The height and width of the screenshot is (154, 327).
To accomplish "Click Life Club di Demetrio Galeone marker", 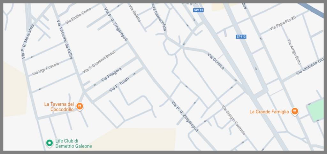I will point(49,143).
